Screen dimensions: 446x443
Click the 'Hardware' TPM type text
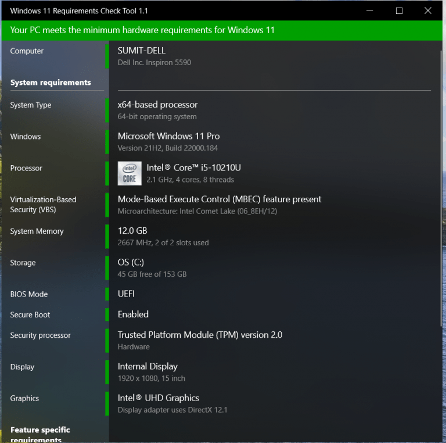[134, 347]
